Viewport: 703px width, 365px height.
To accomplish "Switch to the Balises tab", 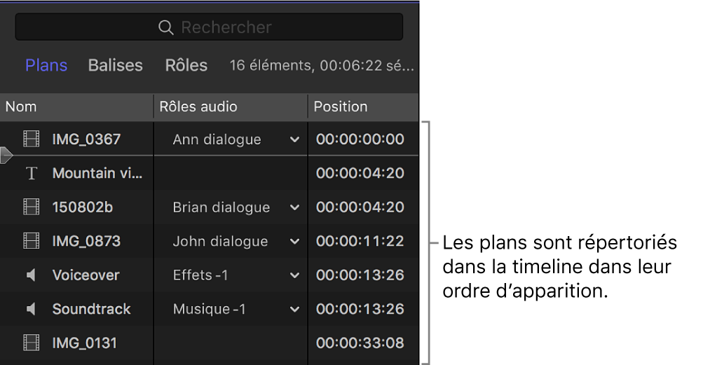I will tap(115, 65).
